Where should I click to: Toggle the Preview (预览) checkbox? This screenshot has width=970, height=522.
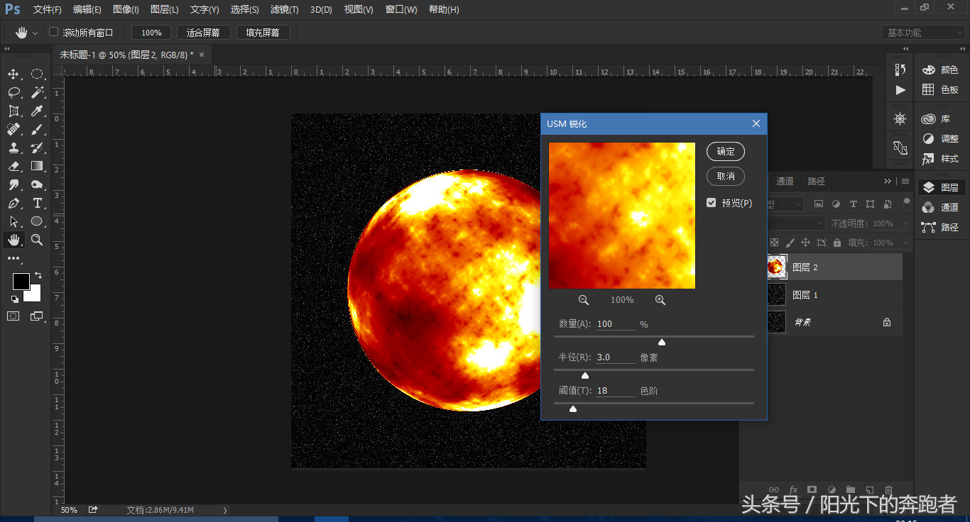coord(711,203)
